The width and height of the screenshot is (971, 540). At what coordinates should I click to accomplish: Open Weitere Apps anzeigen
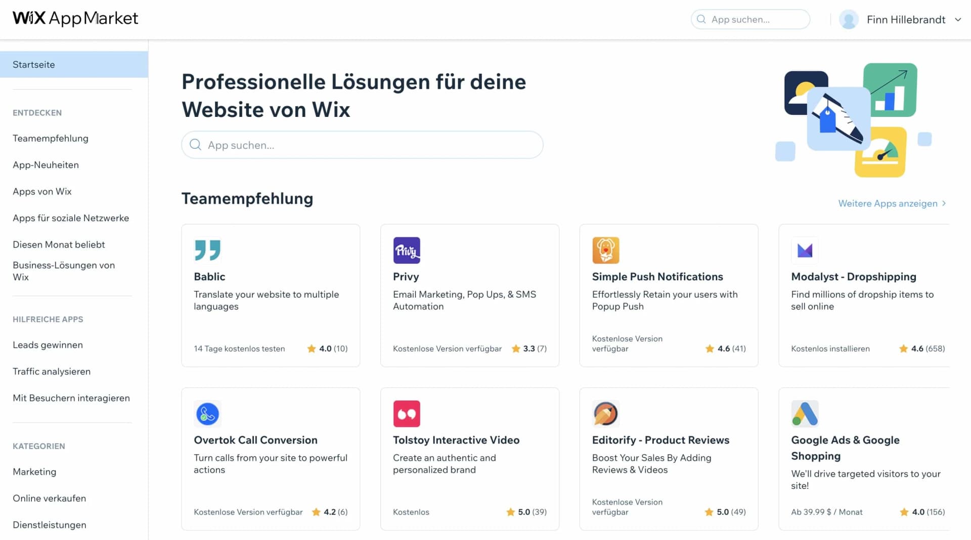(888, 203)
